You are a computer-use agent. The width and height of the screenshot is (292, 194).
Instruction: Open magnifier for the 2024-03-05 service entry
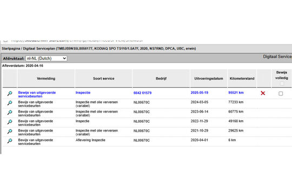click(x=10, y=103)
